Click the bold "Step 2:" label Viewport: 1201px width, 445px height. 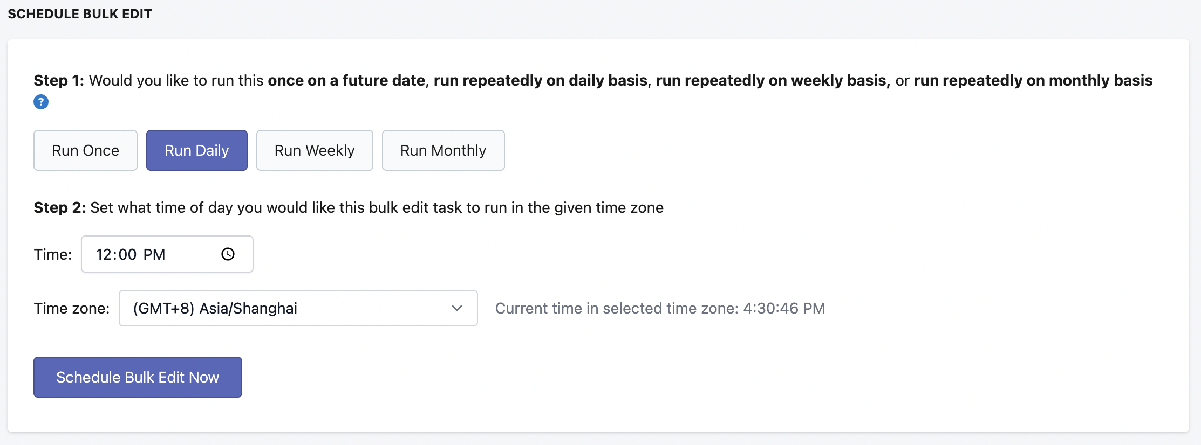click(x=60, y=207)
